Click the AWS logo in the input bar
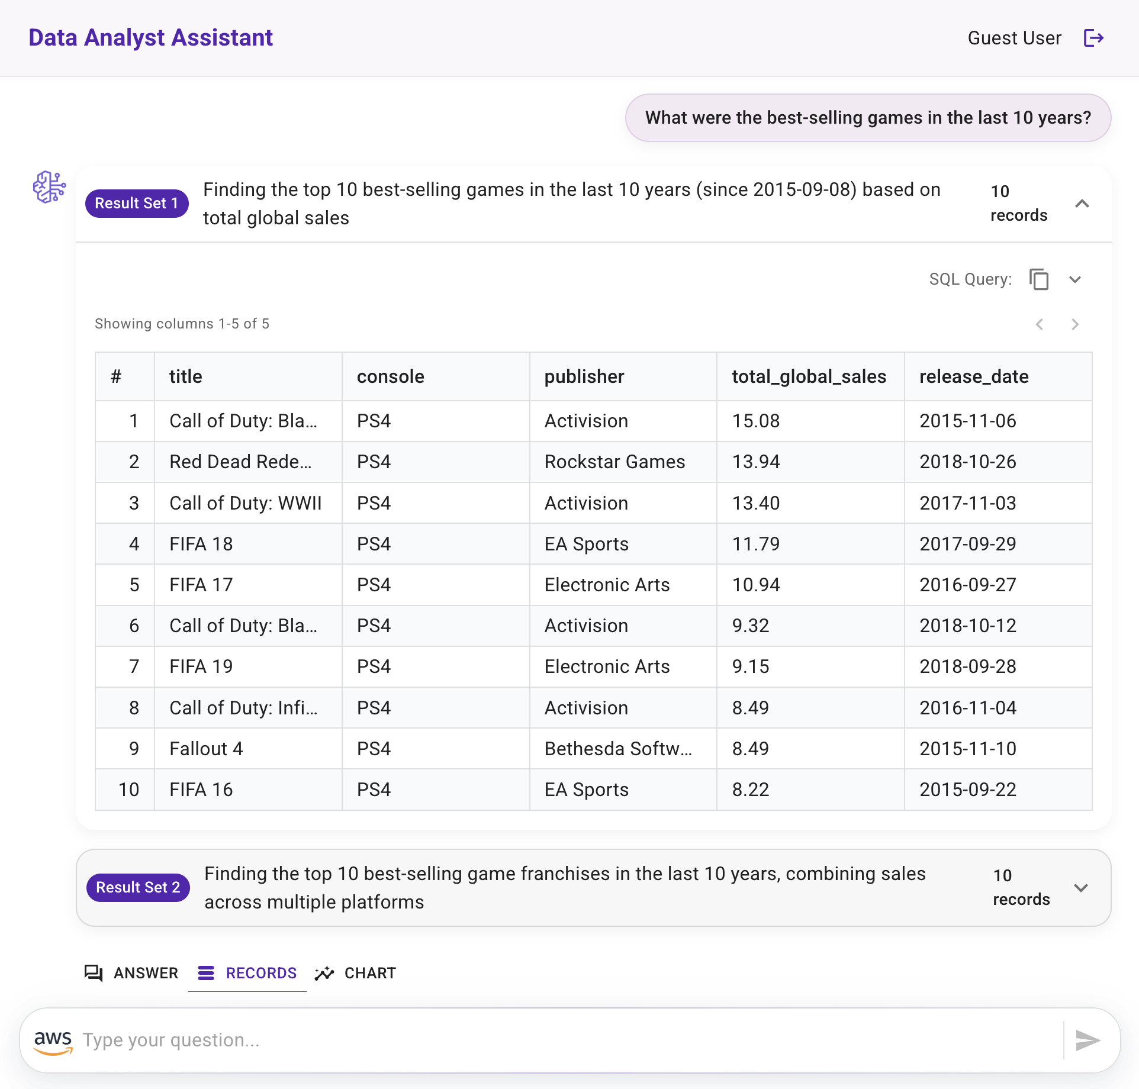 pos(53,1041)
